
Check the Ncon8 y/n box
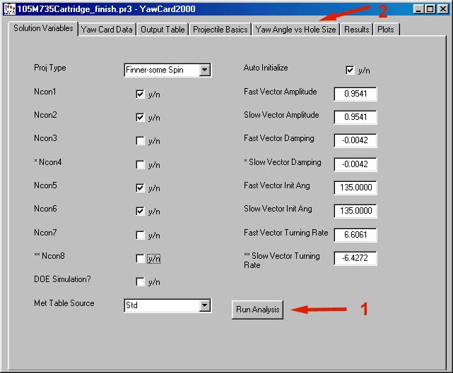(x=140, y=259)
